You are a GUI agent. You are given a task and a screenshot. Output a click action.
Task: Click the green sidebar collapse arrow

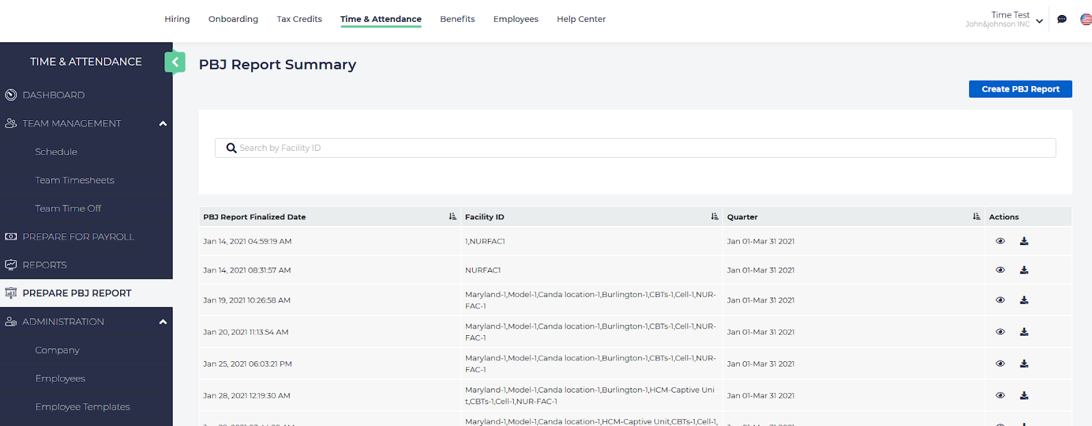point(175,62)
